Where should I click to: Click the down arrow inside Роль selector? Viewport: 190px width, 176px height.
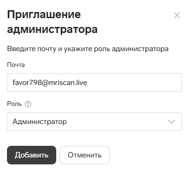[x=171, y=122]
